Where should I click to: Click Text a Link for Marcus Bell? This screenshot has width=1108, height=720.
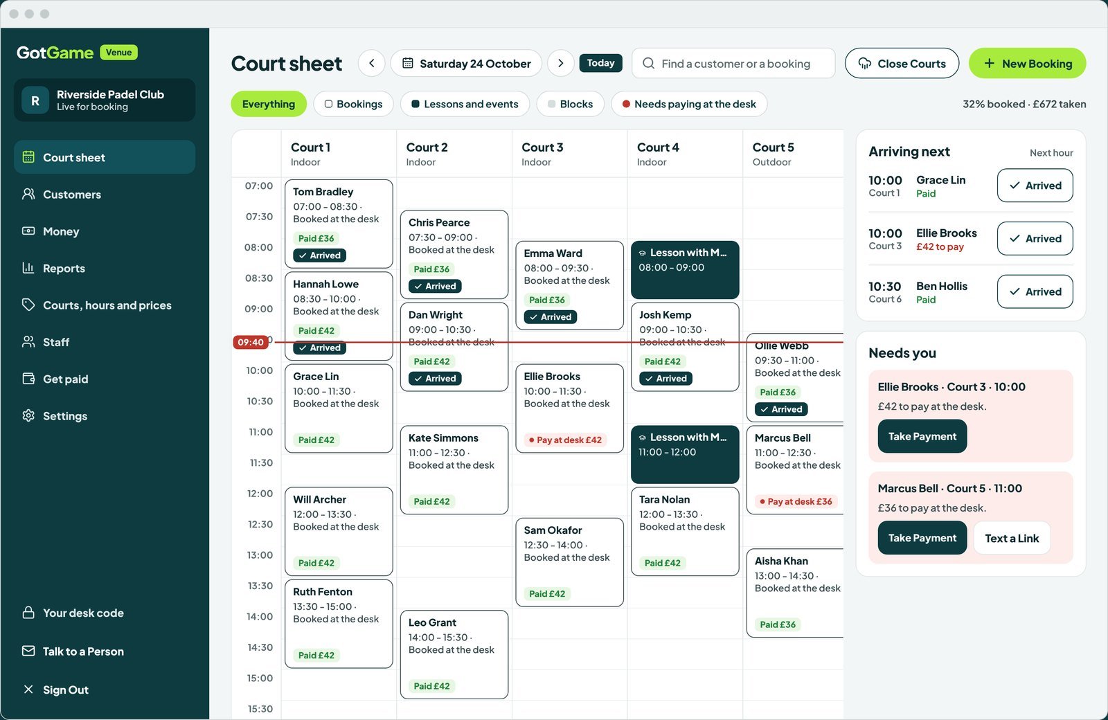[1012, 538]
